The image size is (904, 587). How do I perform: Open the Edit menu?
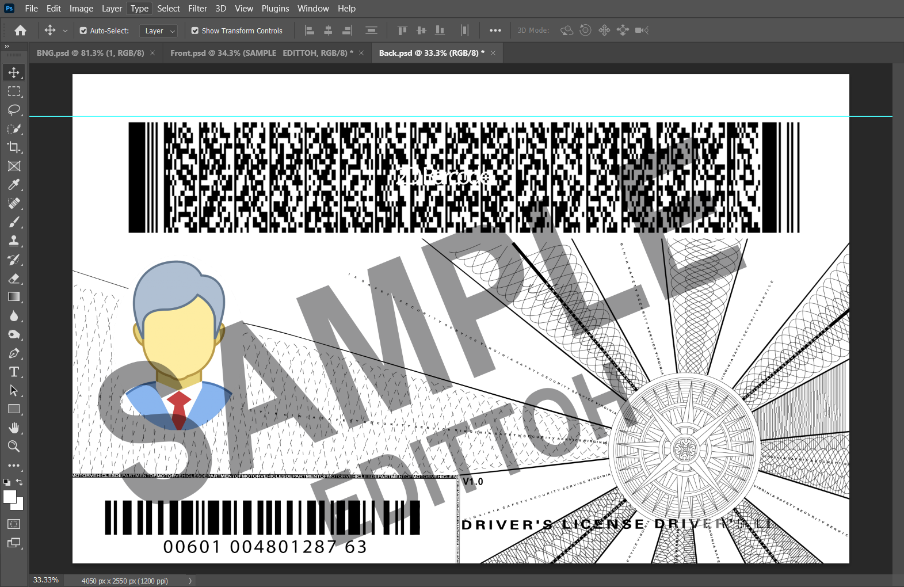click(54, 9)
